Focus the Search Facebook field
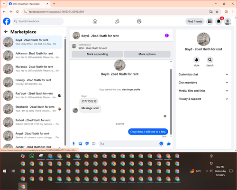 point(38,21)
